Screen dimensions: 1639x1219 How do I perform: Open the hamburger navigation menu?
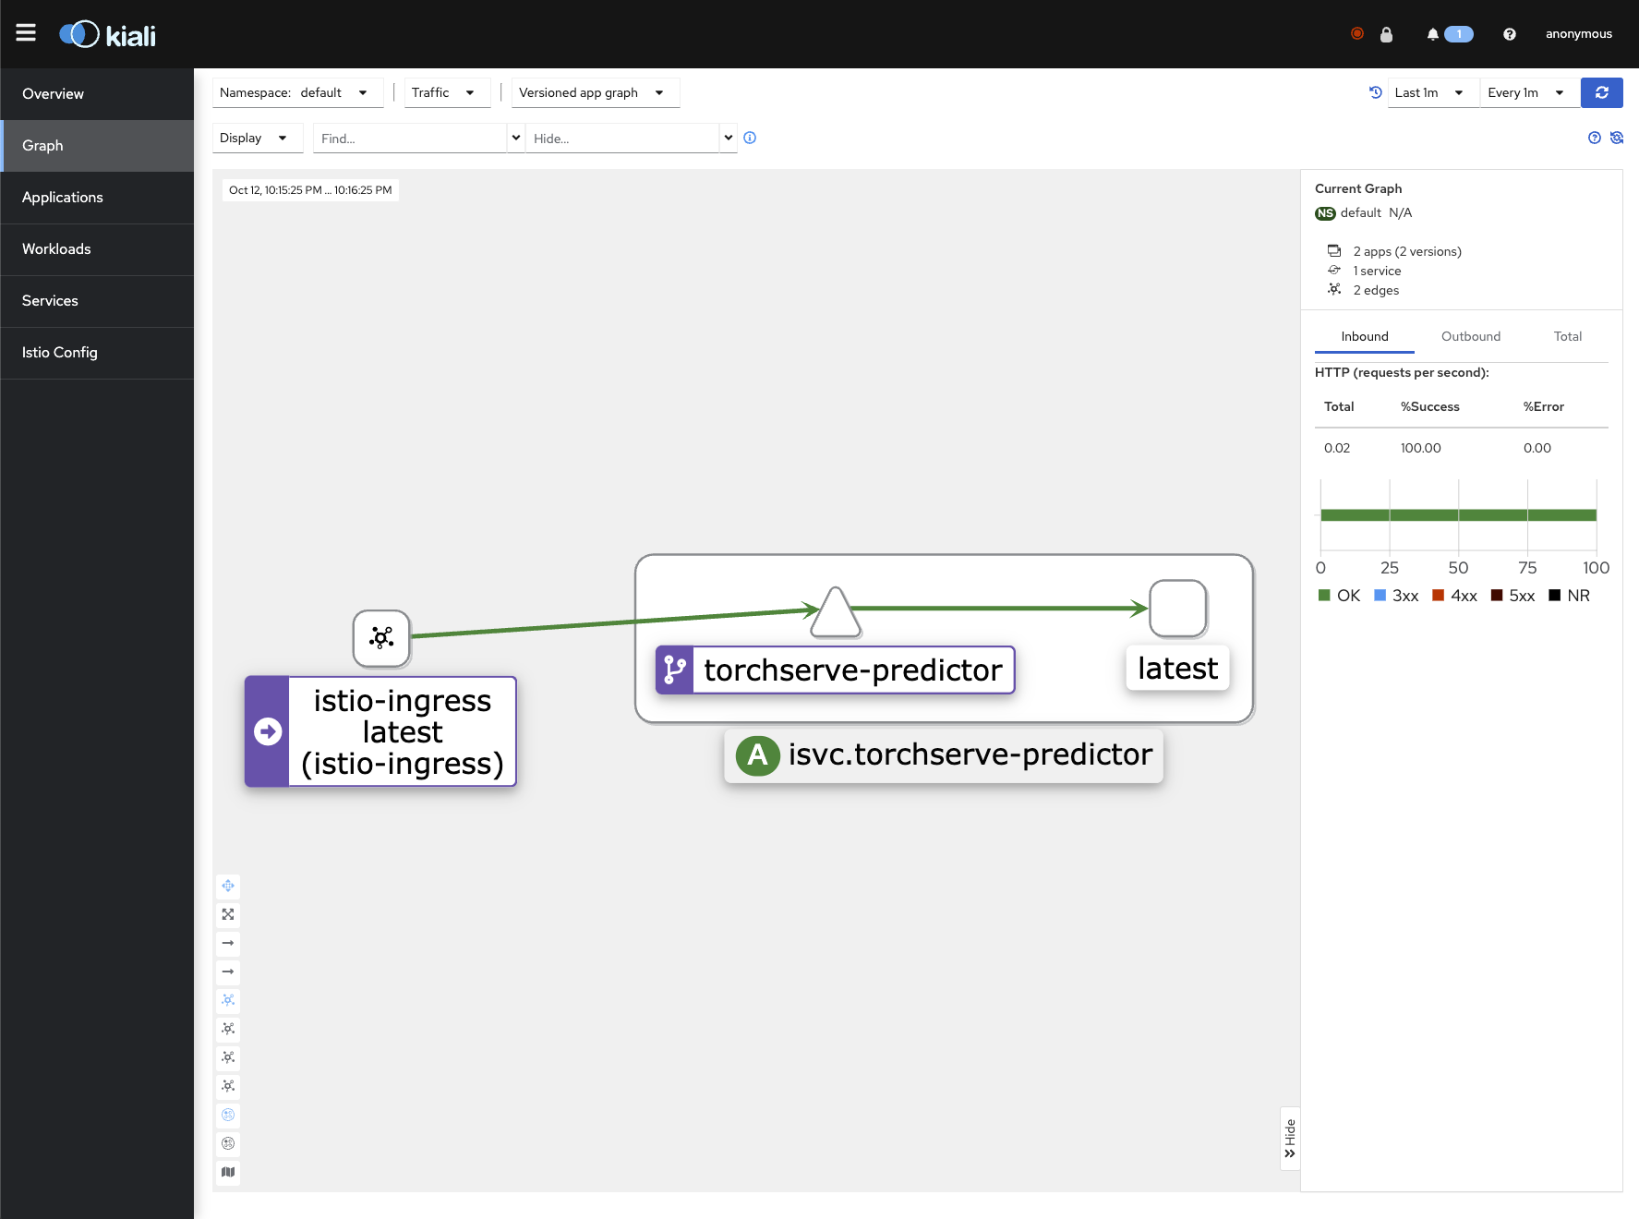(26, 33)
